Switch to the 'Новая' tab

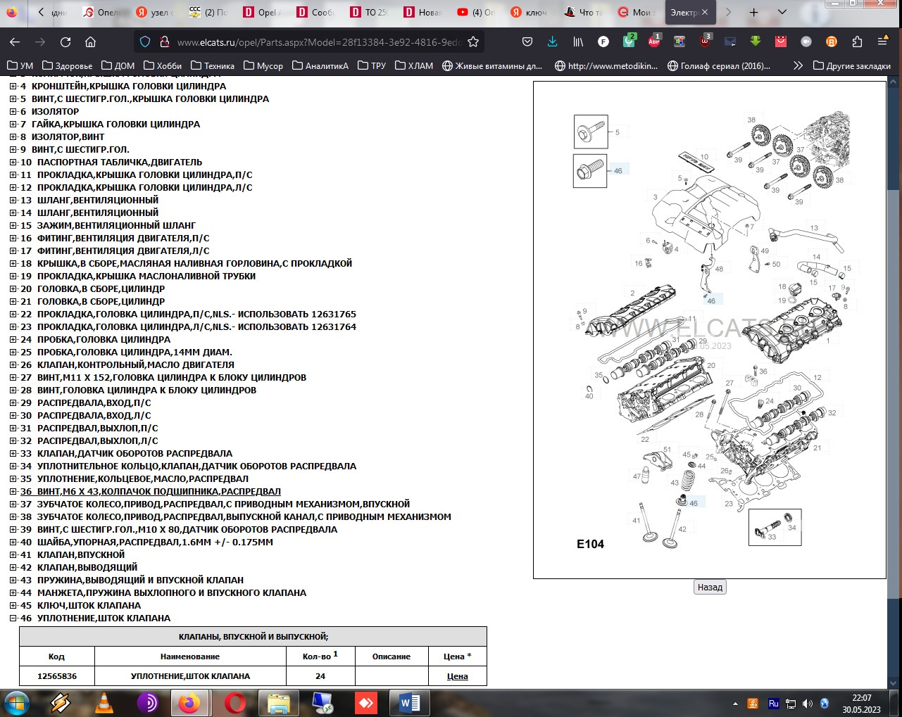click(423, 12)
